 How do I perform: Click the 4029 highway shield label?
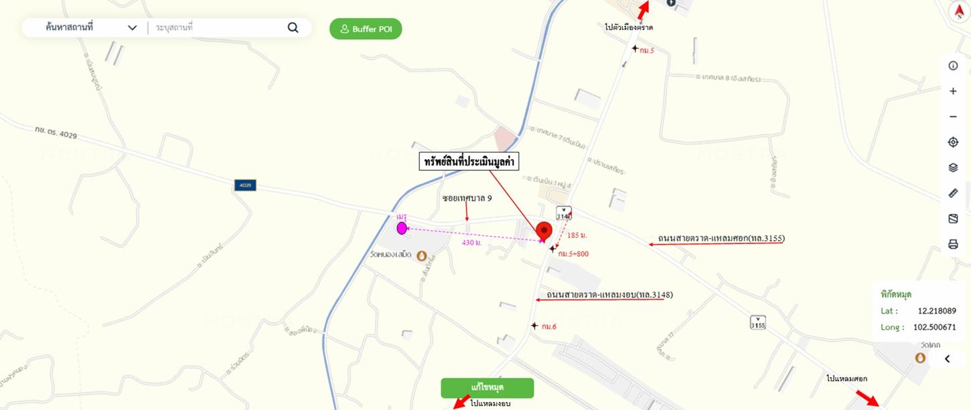coord(244,185)
